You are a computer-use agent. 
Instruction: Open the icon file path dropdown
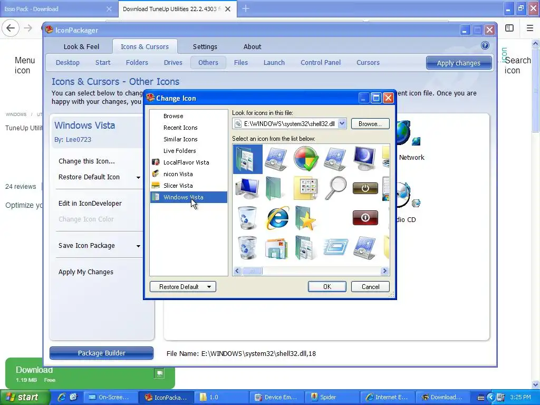[342, 123]
